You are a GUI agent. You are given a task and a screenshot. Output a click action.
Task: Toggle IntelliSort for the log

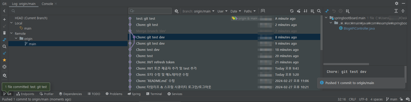point(305,11)
